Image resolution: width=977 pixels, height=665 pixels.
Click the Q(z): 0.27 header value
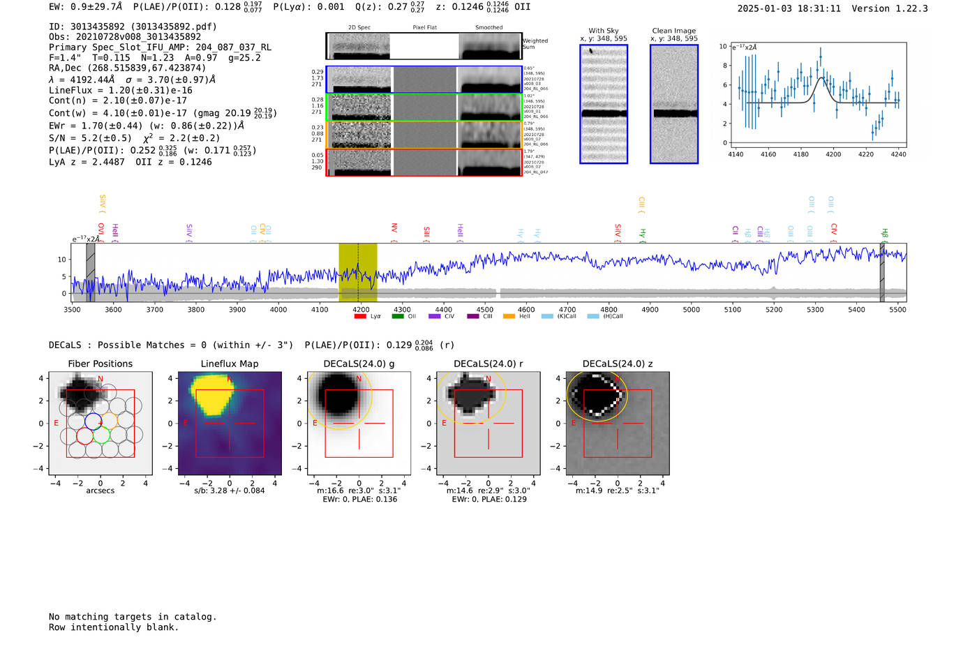coord(390,6)
